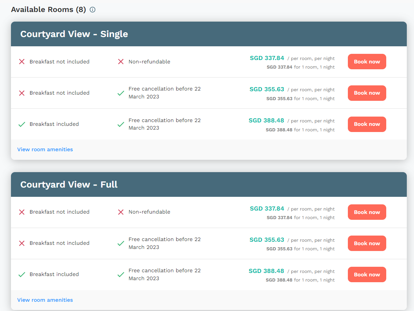Click green check for free cancellation, Single SGD 355.63
This screenshot has height=311, width=414.
121,93
